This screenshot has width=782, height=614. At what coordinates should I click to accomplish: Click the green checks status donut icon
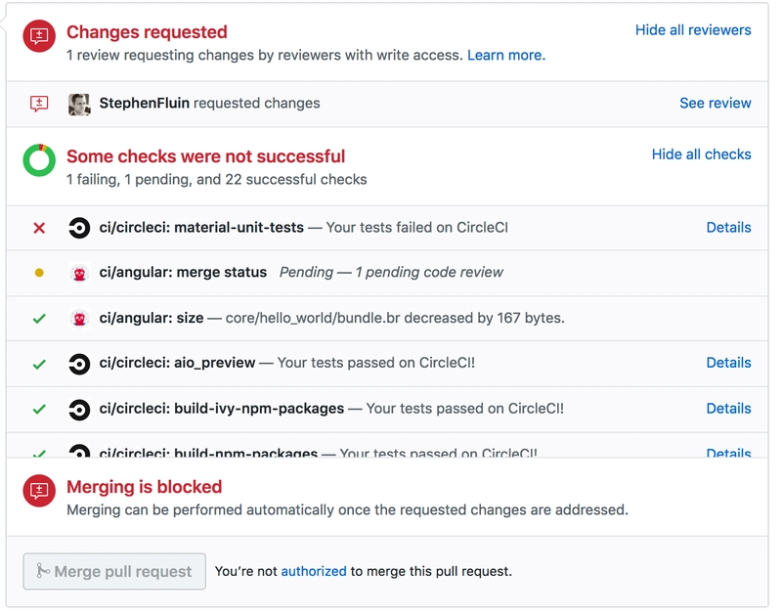pos(39,160)
